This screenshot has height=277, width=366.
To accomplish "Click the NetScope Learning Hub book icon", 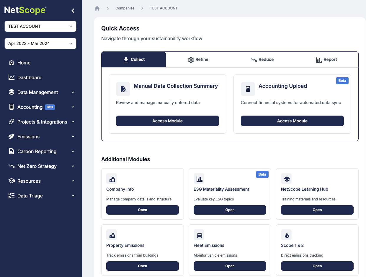I will pos(286,179).
